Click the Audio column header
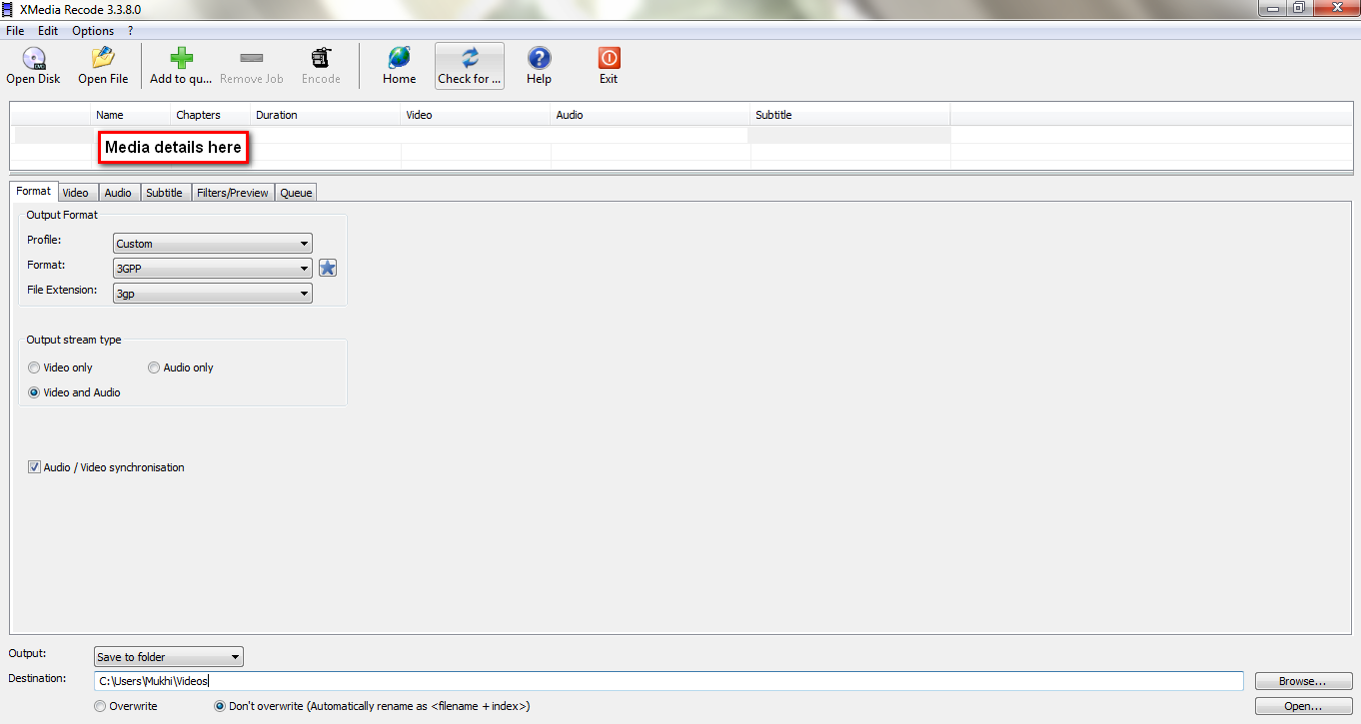Image resolution: width=1361 pixels, height=724 pixels. (x=651, y=115)
